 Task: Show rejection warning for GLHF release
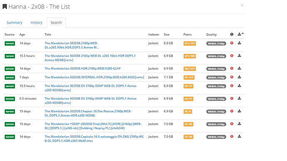[x=232, y=68]
